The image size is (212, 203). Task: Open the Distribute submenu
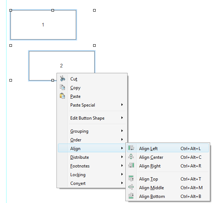point(92,157)
